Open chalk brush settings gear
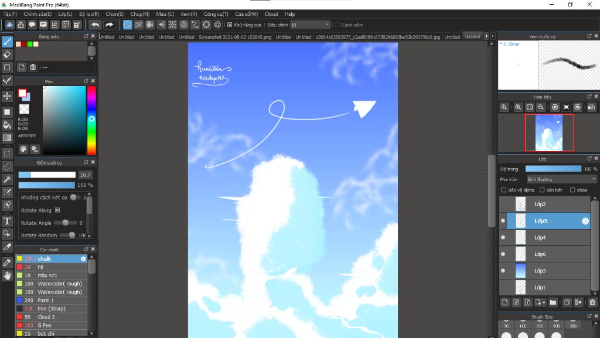 [83, 259]
